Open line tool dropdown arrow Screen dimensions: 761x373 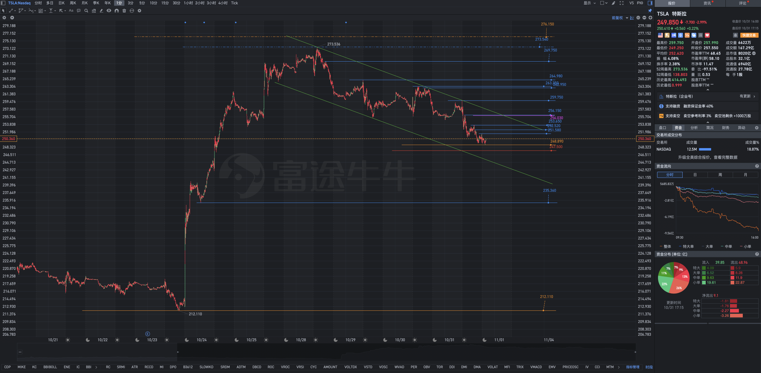click(15, 11)
